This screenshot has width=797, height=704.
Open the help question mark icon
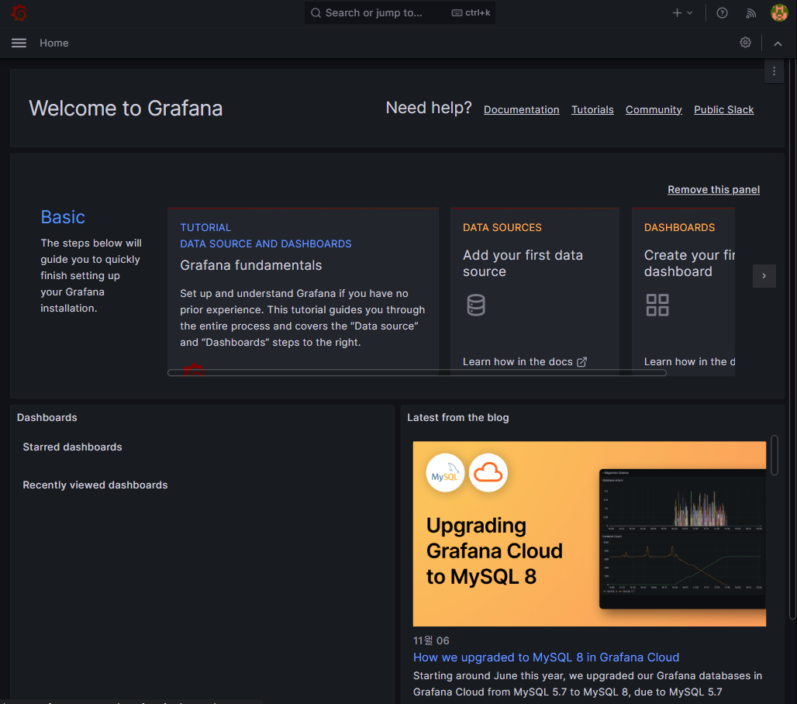tap(722, 13)
